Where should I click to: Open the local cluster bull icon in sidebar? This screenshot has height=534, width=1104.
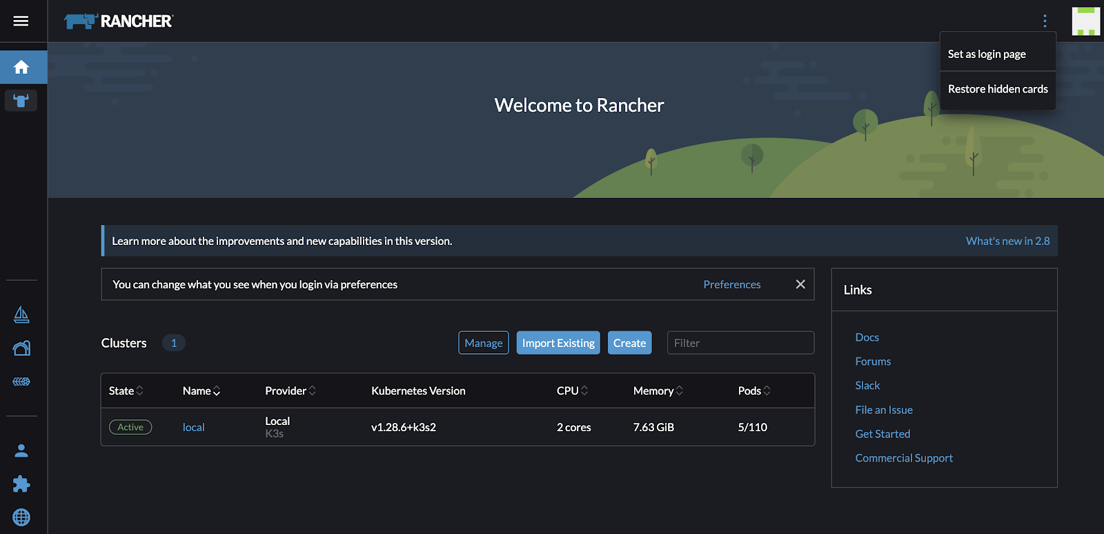[21, 101]
